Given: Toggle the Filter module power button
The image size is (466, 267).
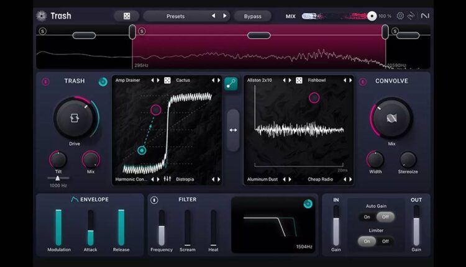Looking at the screenshot, I should 154,200.
